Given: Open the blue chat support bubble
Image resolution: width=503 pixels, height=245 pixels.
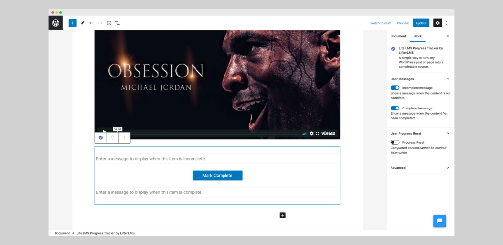Looking at the screenshot, I should (x=440, y=221).
